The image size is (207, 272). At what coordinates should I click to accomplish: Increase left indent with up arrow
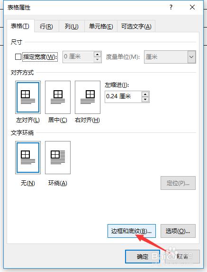click(145, 94)
